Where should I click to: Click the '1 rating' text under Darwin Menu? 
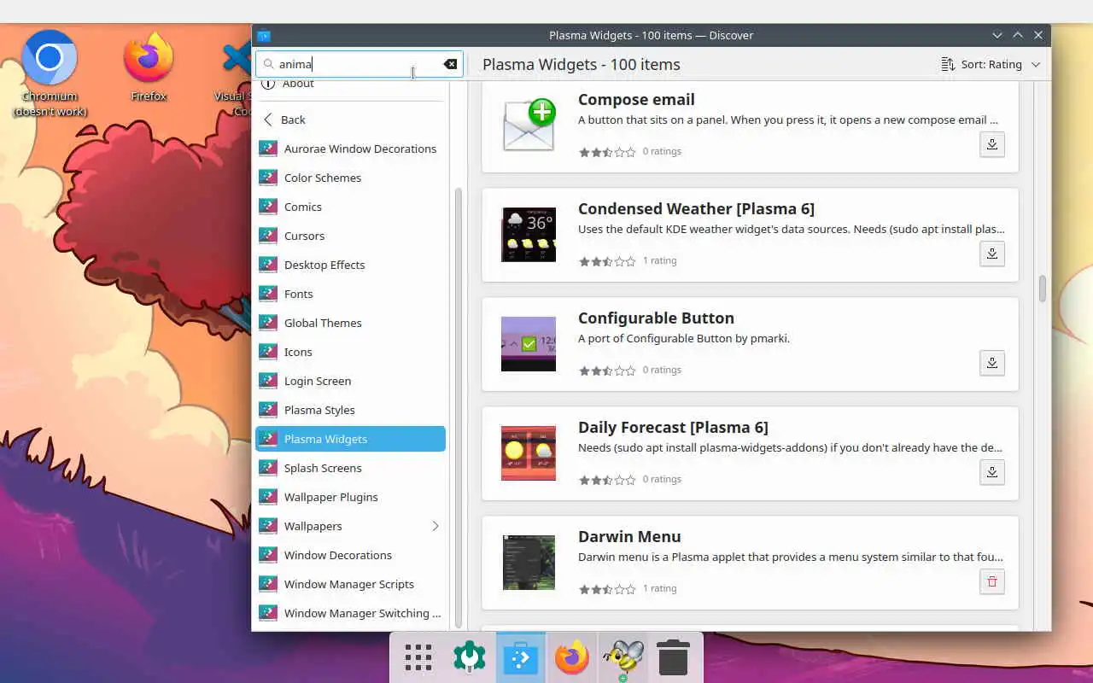click(x=659, y=588)
